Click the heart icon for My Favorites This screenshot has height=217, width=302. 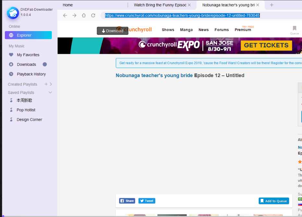[11, 55]
